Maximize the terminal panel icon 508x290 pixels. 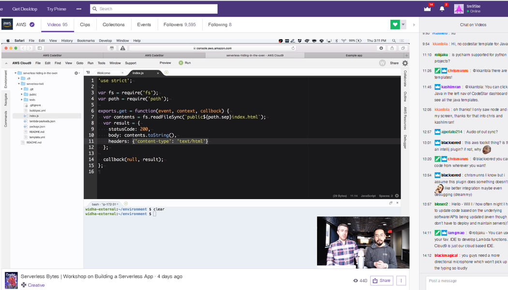[391, 203]
